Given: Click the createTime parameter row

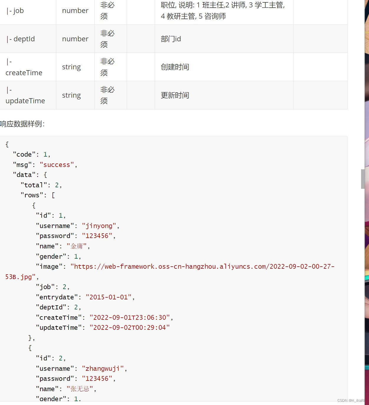Looking at the screenshot, I should coord(24,67).
